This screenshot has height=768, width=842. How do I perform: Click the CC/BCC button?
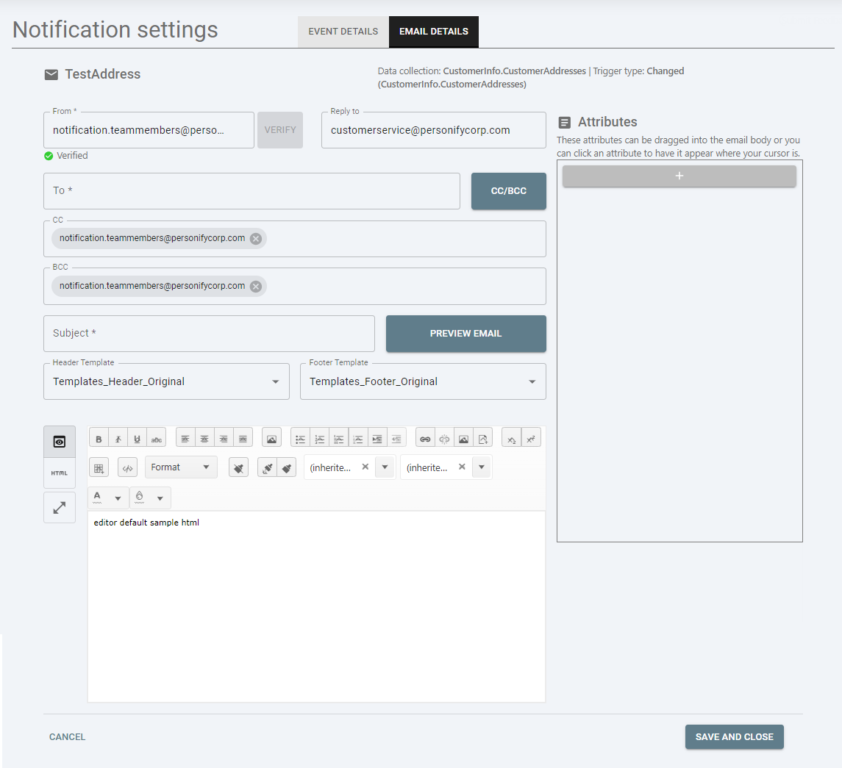pos(509,191)
